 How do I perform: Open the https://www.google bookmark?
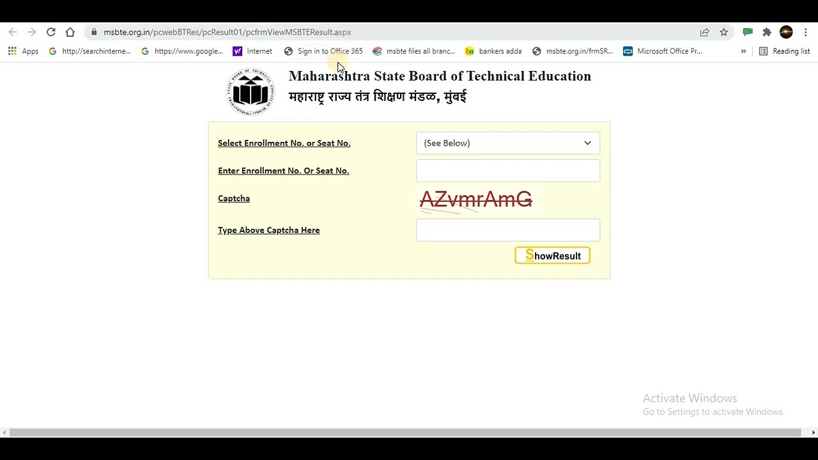(182, 51)
